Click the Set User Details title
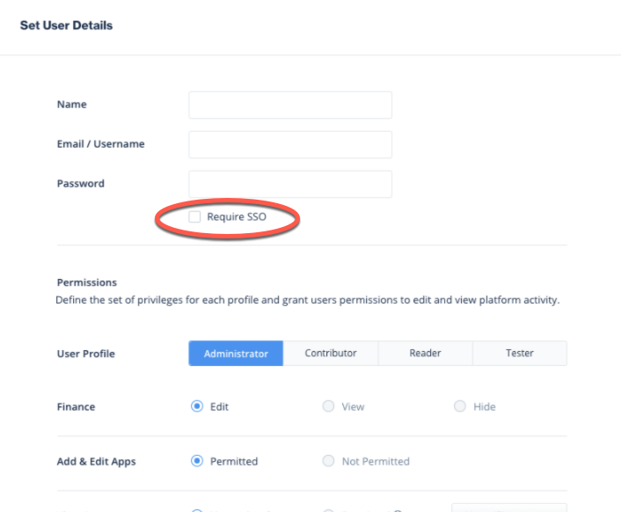Screen dimensions: 621x512 coord(66,26)
